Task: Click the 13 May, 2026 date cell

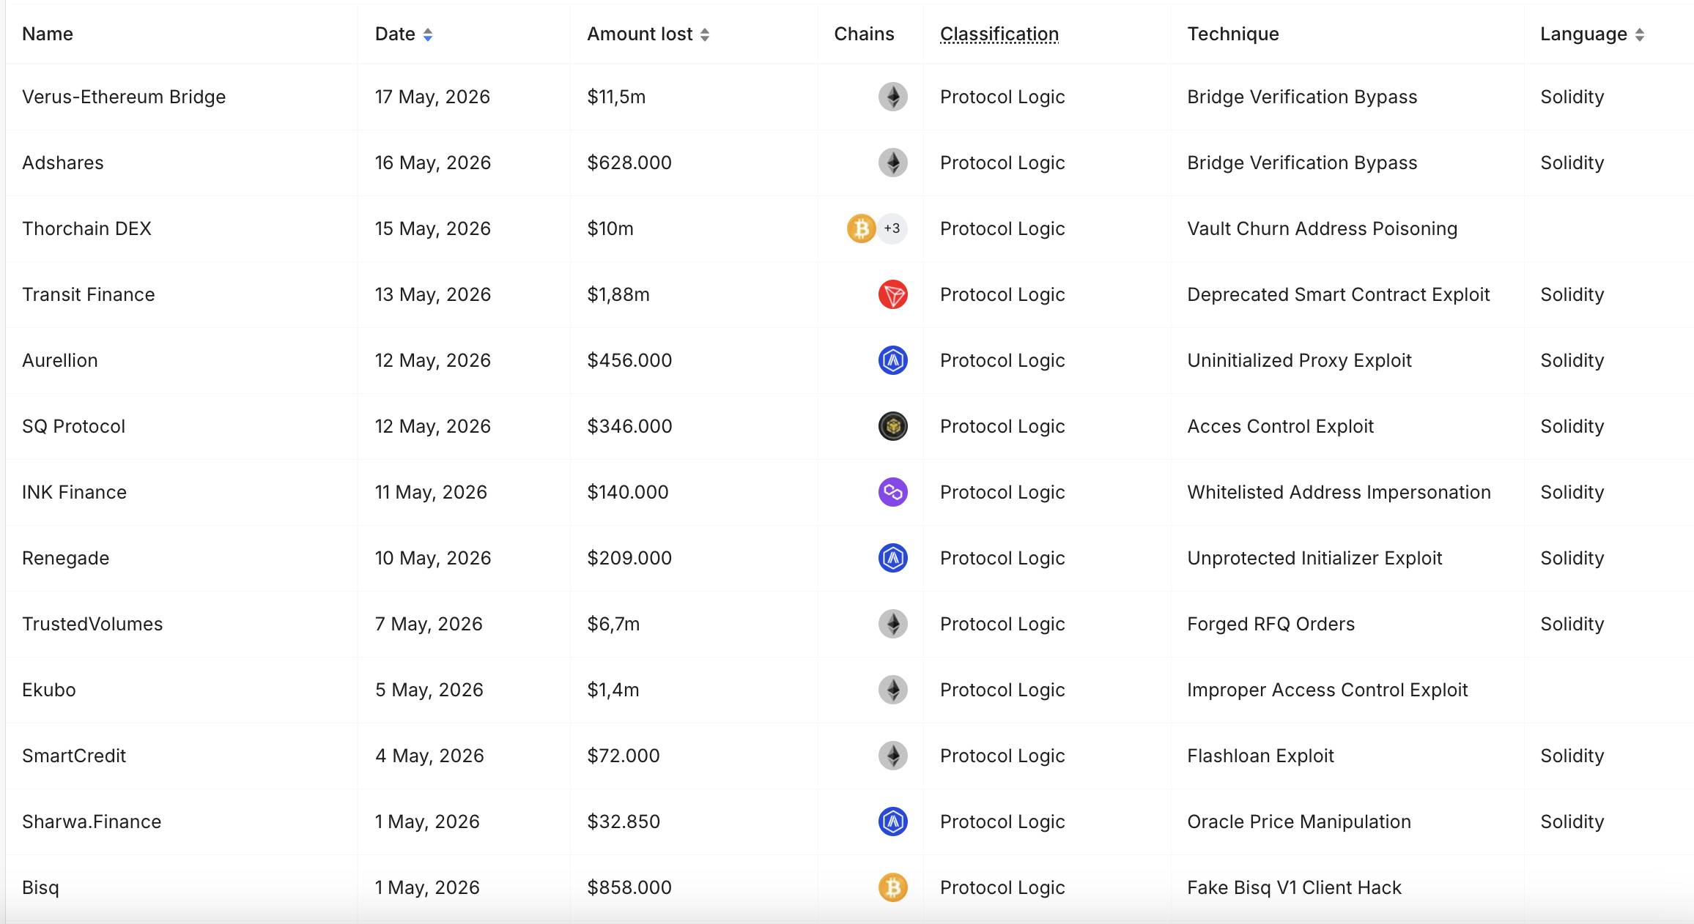Action: tap(433, 294)
